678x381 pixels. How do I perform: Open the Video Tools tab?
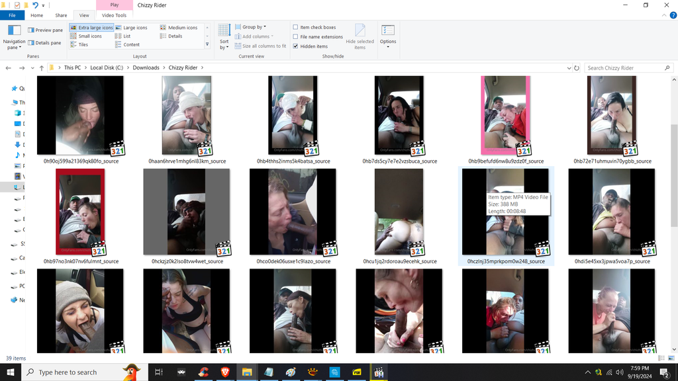click(x=114, y=15)
